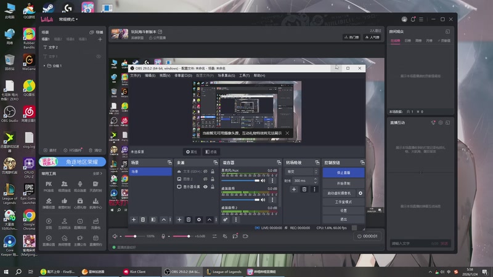Screen dimensions: 493x277
Task: Click the stream cover thumbnail
Action: click(x=120, y=34)
